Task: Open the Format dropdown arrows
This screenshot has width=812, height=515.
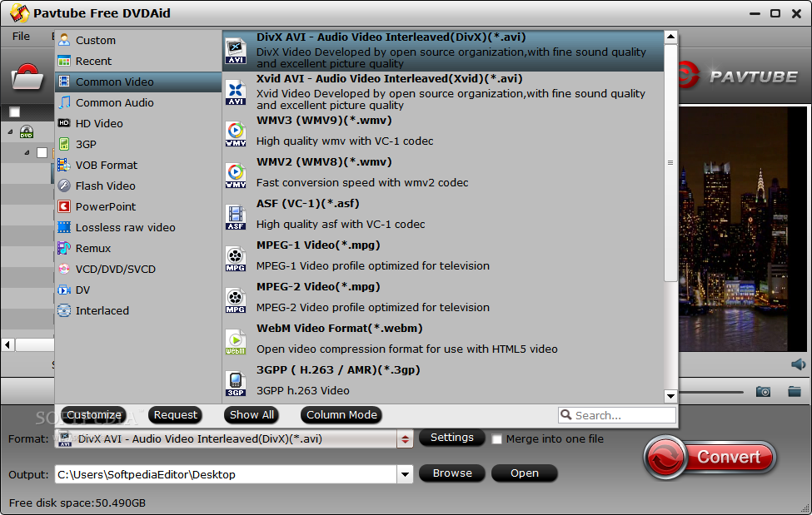Action: [405, 439]
